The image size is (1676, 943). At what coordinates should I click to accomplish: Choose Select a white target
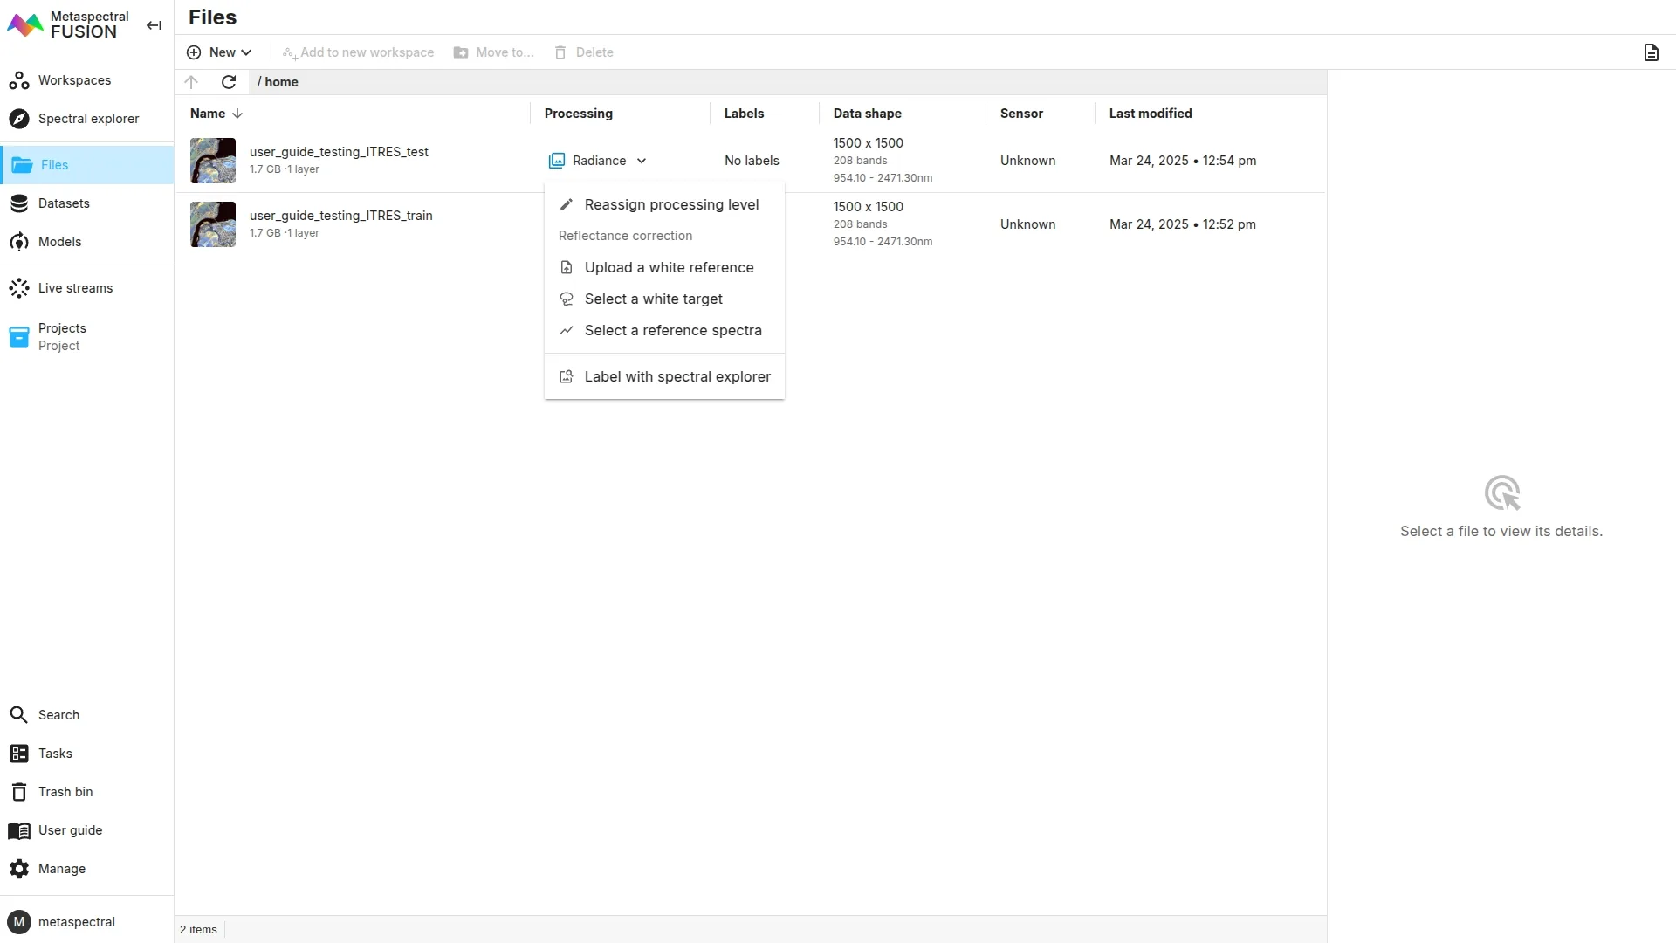click(x=653, y=299)
